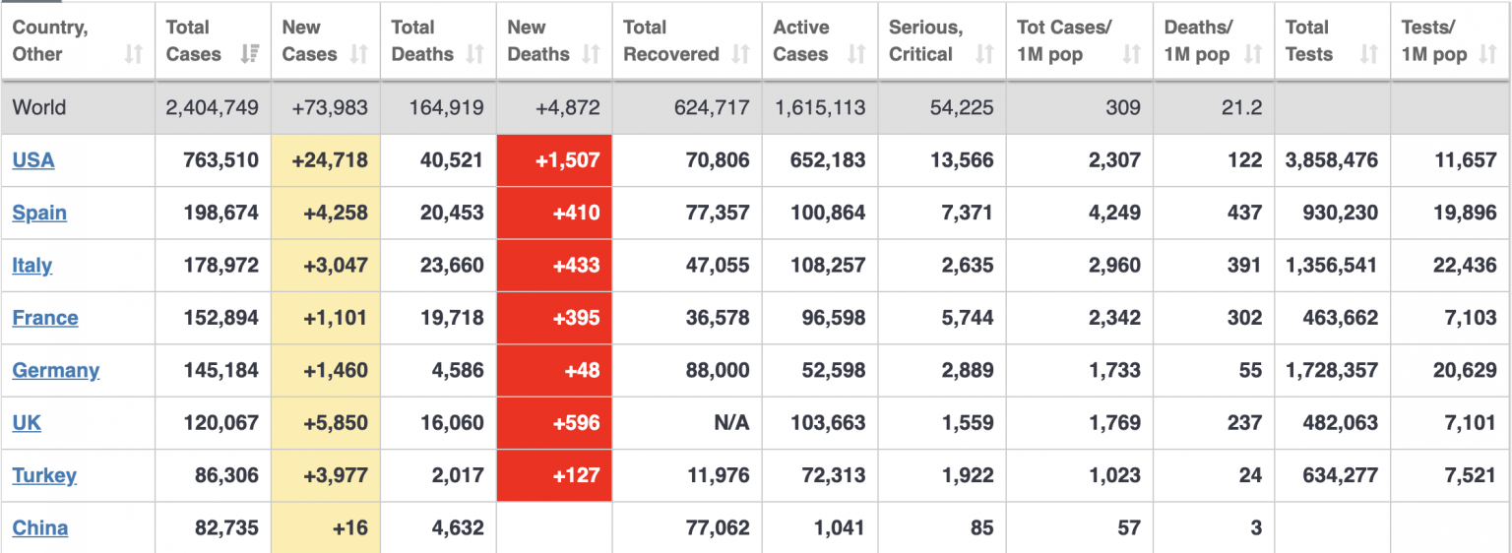This screenshot has height=553, width=1512.
Task: Click the UK country link
Action: pos(27,423)
